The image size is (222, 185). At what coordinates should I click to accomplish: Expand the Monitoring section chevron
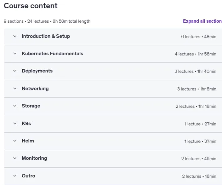tap(15, 158)
